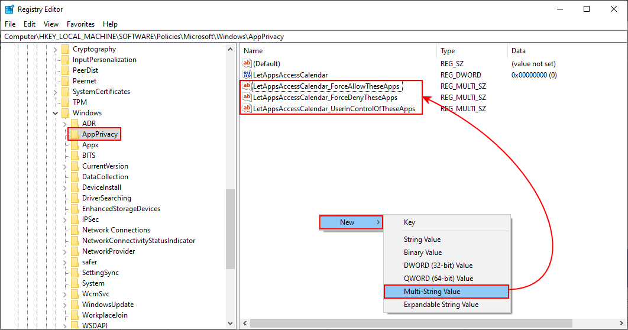The width and height of the screenshot is (628, 330).
Task: Click the tree pane vertical scrollbar thumb
Action: 230,229
